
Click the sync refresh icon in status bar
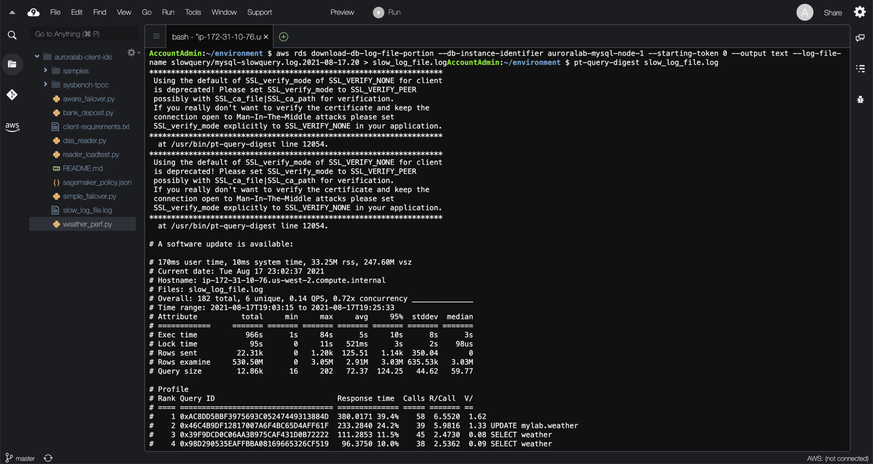pyautogui.click(x=48, y=458)
